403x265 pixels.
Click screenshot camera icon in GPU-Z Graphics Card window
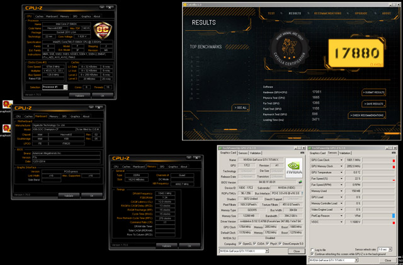pos(302,153)
